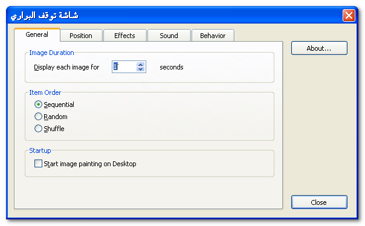Click the 'Display each image for' label
Screen dimensions: 365x226
(x=66, y=67)
